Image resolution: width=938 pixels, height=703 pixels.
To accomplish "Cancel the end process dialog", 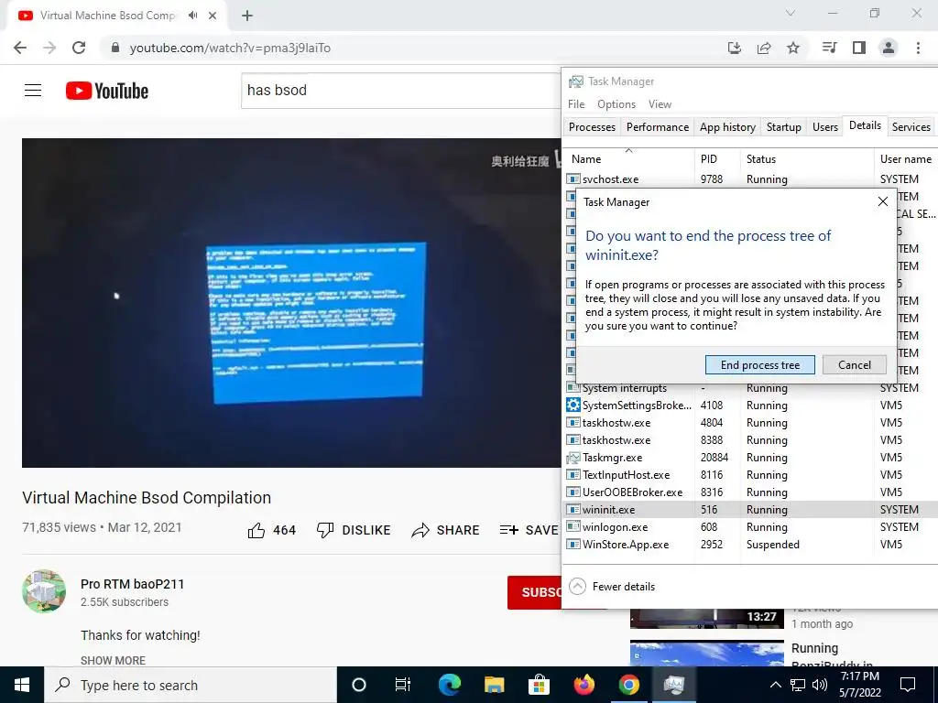I will click(x=855, y=364).
